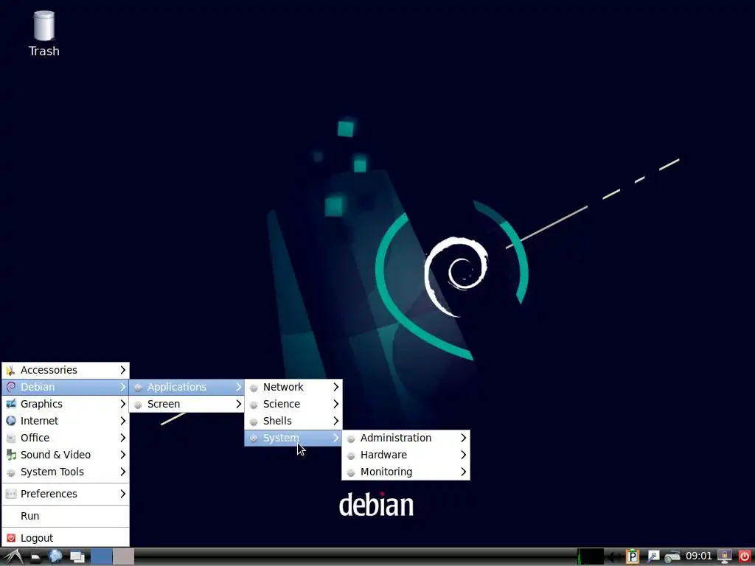Select Run from the start menu
755x566 pixels.
click(66, 516)
